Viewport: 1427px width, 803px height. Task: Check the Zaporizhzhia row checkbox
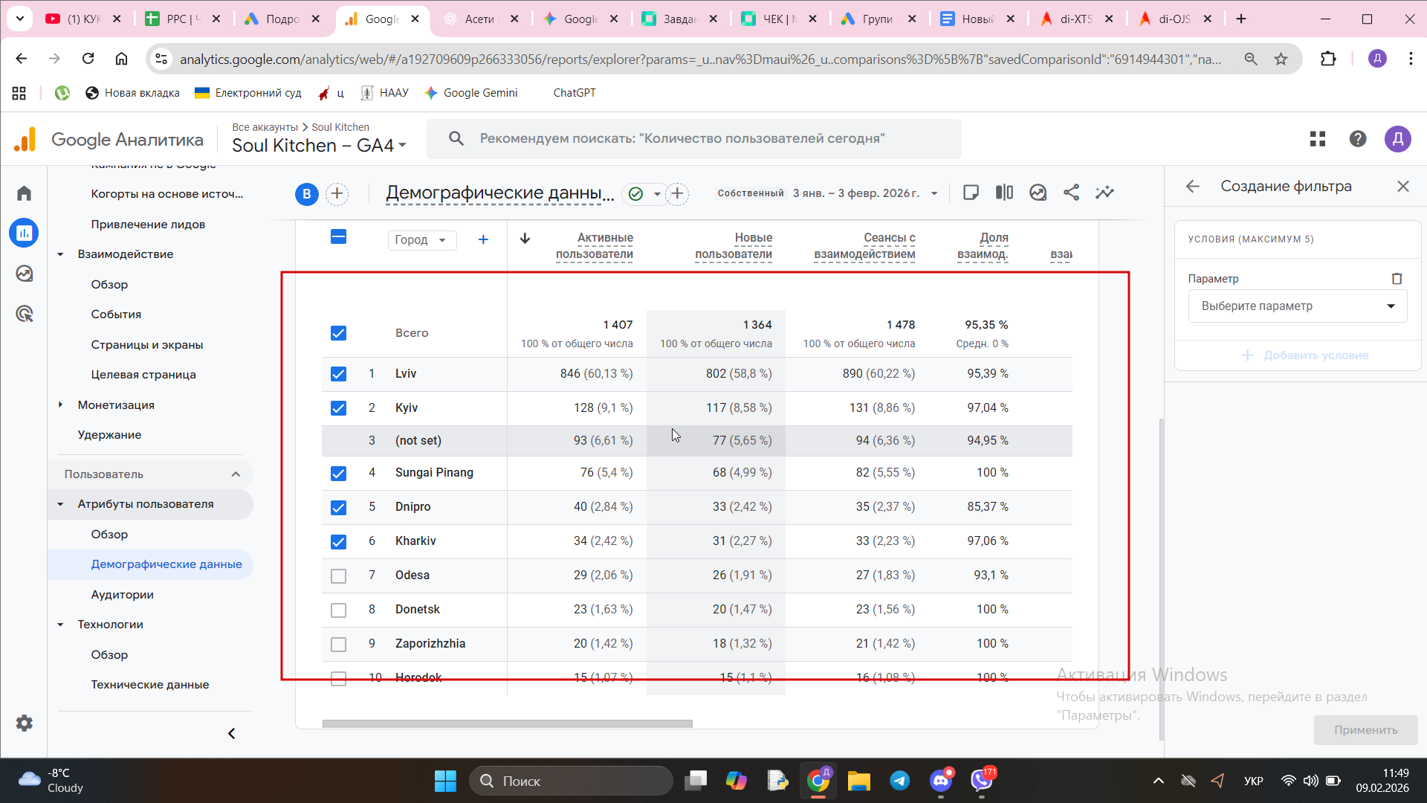coord(338,644)
